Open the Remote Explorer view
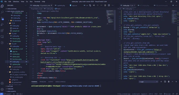The height and width of the screenshot is (95, 179). [x=2, y=37]
